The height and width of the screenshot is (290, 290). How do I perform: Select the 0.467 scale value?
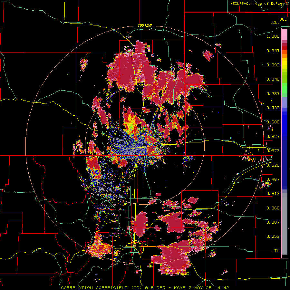[x=273, y=179]
